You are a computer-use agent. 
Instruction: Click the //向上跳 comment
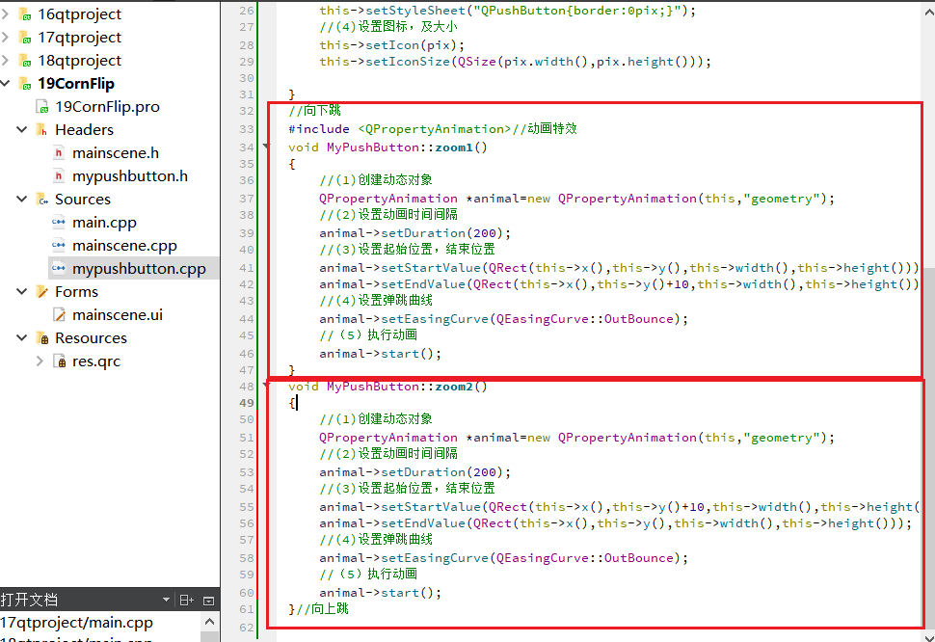tap(322, 608)
